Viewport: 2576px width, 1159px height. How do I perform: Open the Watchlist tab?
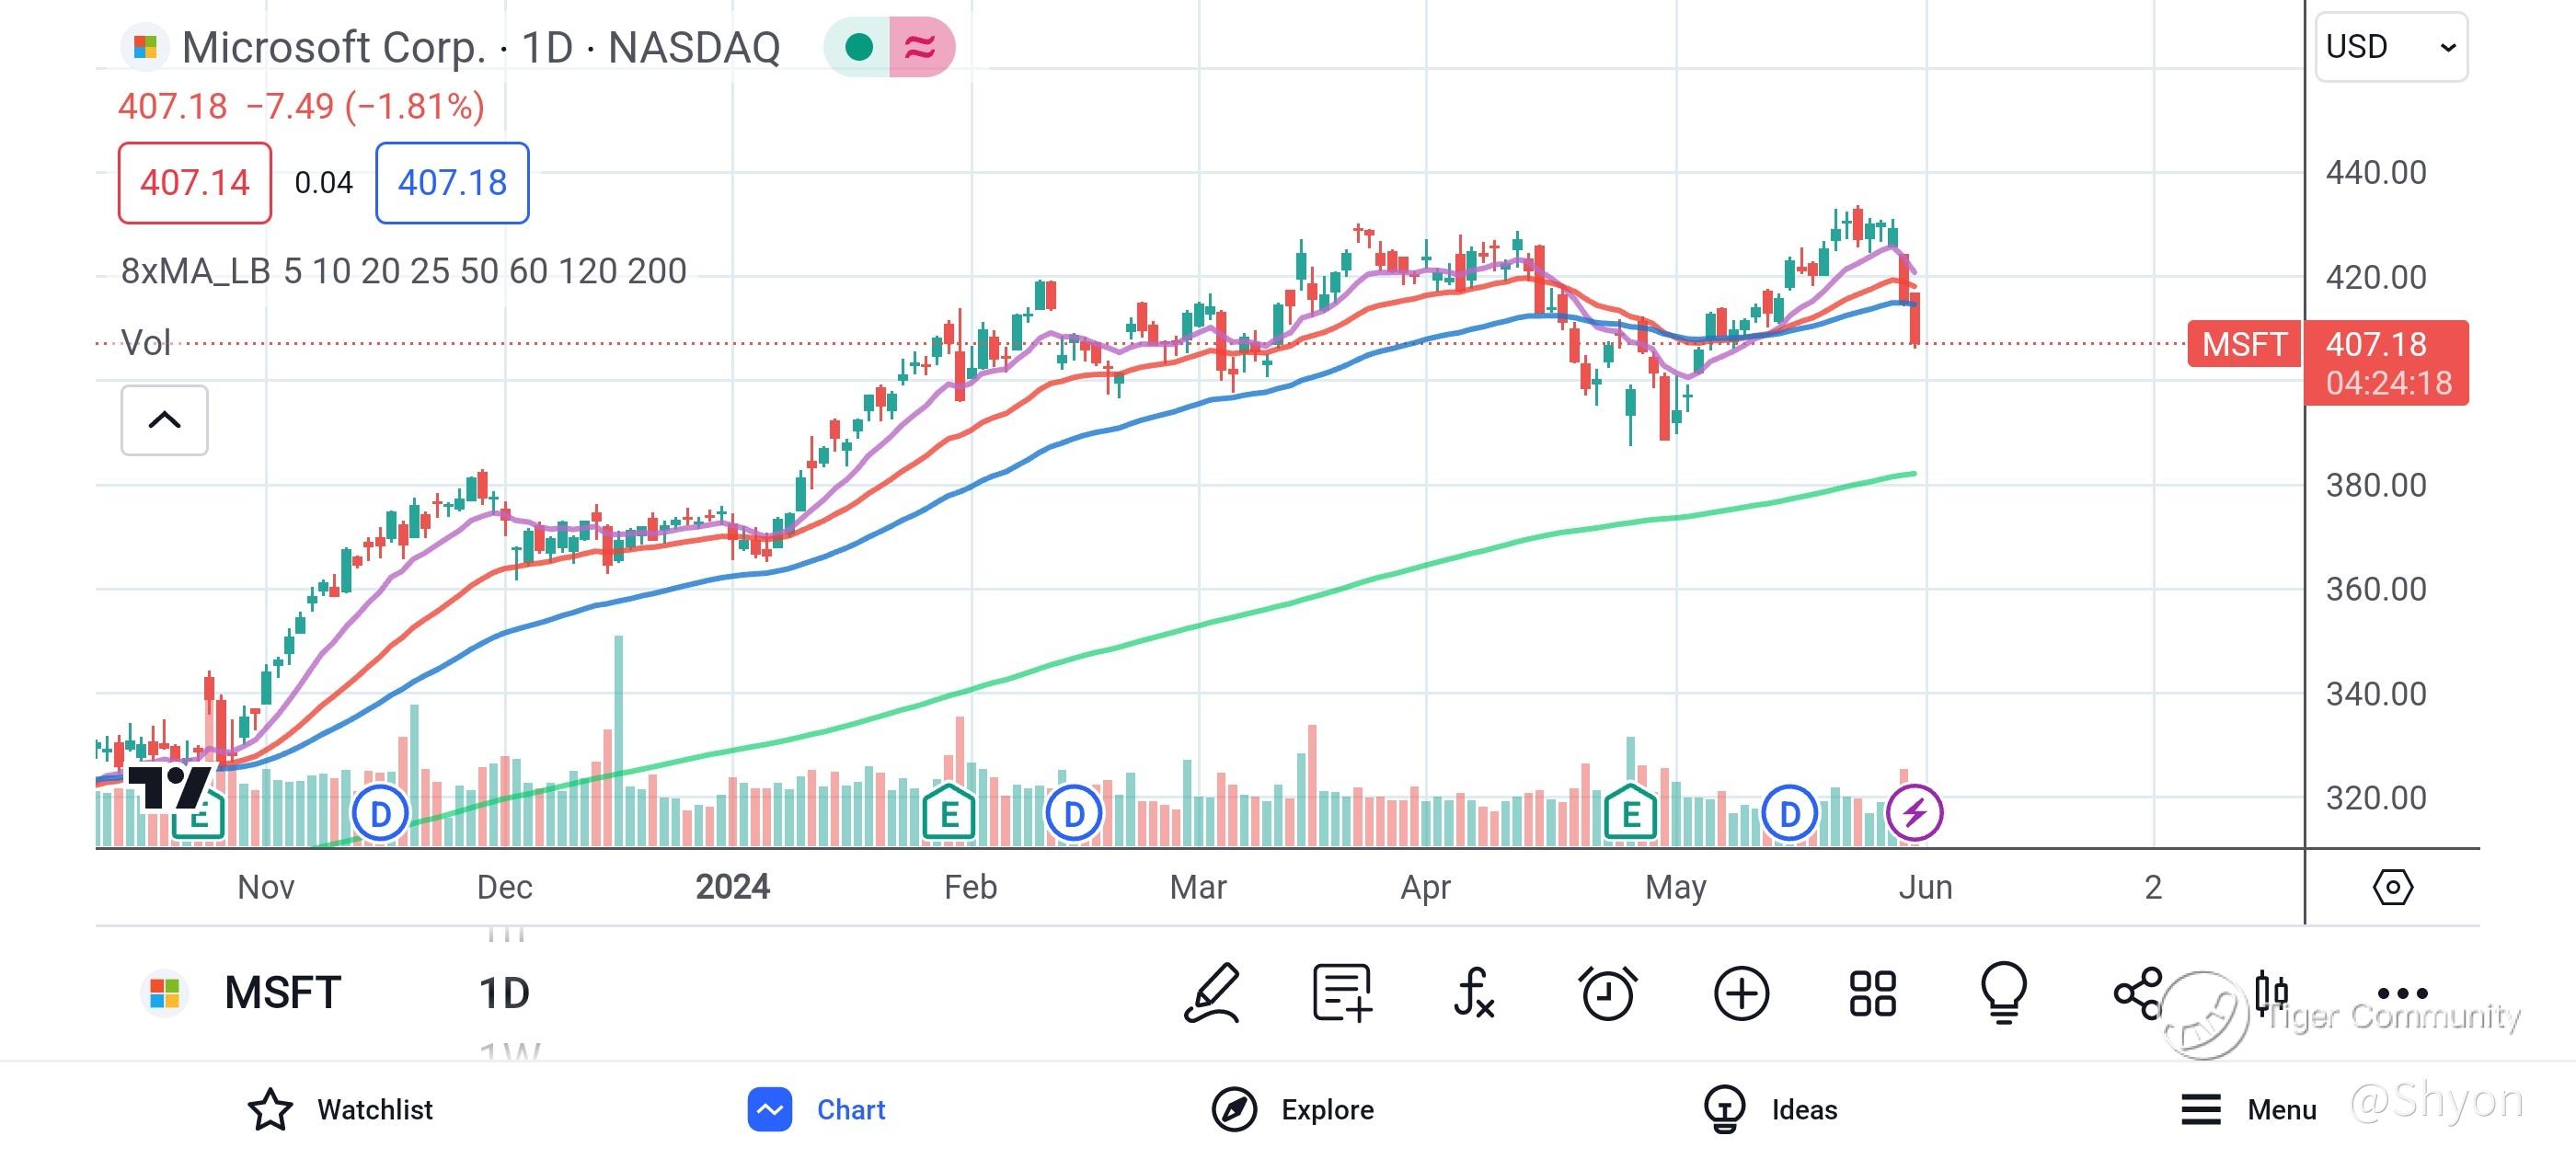pos(341,1109)
